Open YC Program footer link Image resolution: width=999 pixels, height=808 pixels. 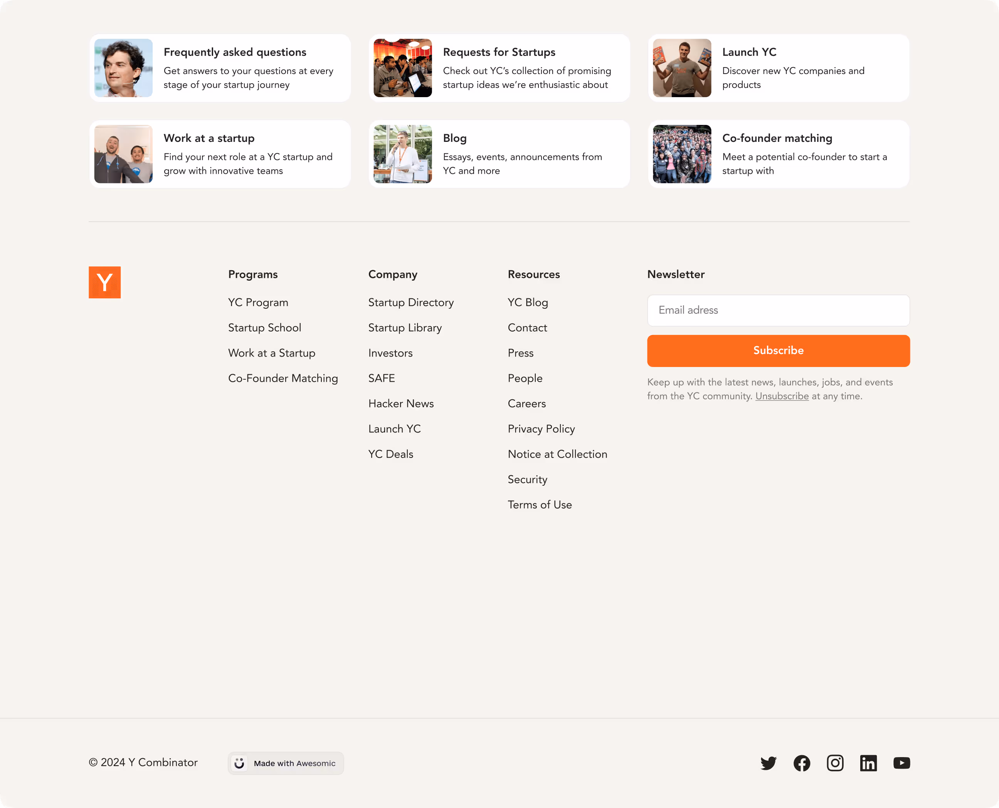pos(258,303)
